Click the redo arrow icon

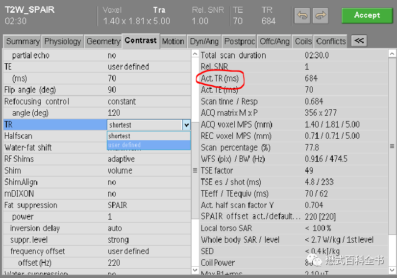tap(321, 16)
